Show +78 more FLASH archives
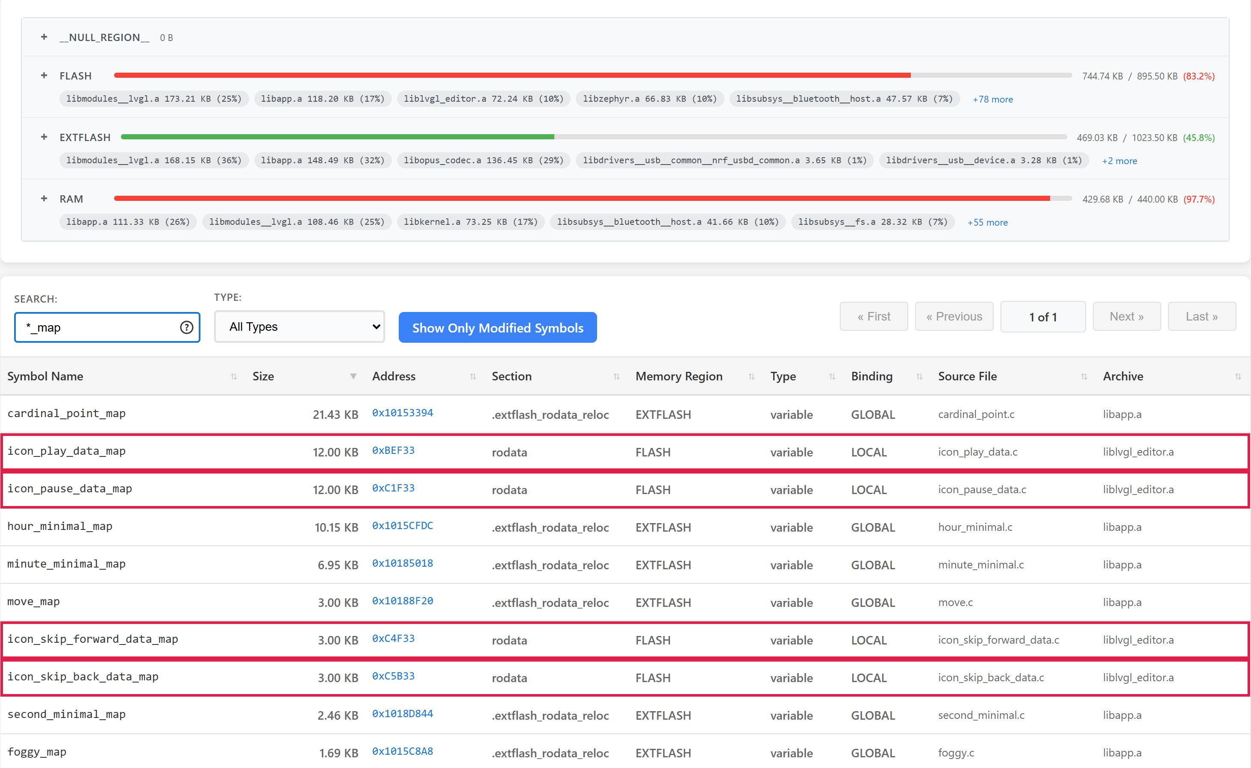This screenshot has width=1251, height=768. click(x=992, y=100)
